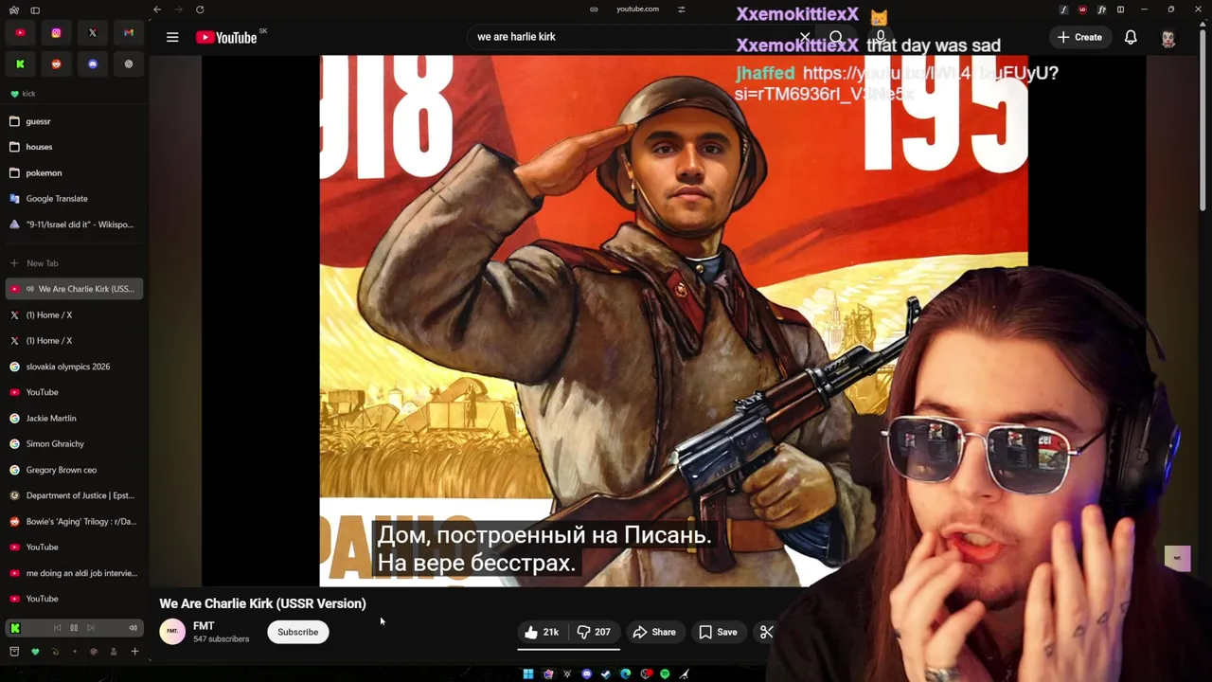Open the Kick pinned shortcut tile
1212x682 pixels.
20,63
